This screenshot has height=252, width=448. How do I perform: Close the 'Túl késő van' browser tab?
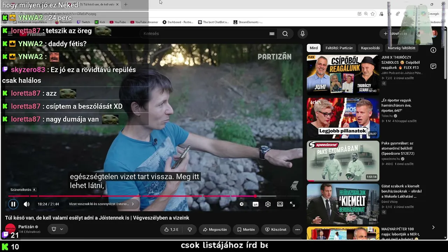click(117, 5)
